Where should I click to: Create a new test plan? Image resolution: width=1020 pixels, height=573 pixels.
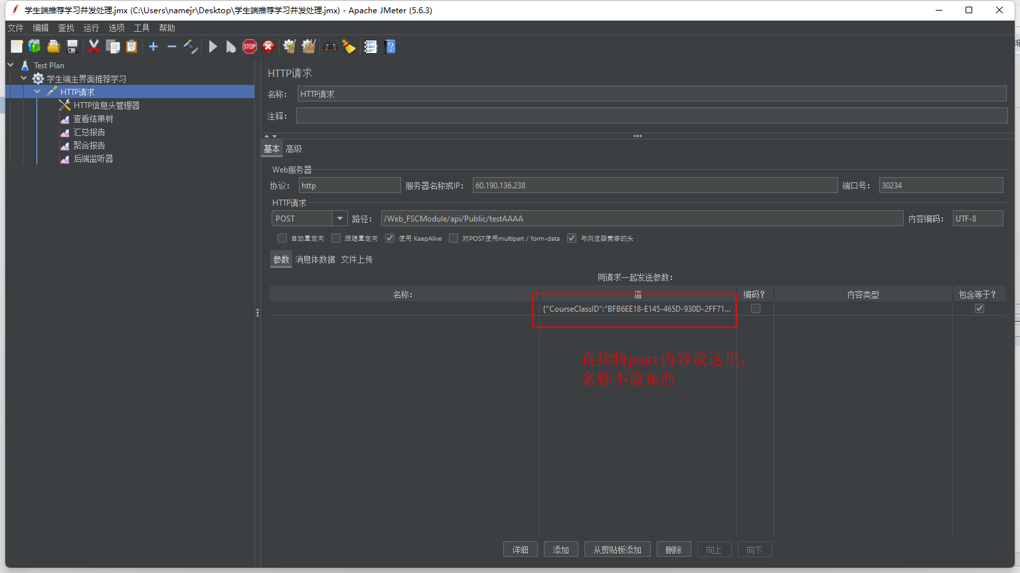pyautogui.click(x=17, y=46)
